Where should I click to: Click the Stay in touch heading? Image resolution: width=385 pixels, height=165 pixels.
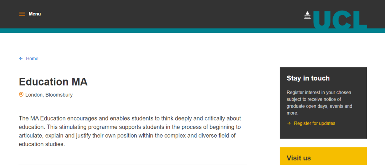point(308,78)
